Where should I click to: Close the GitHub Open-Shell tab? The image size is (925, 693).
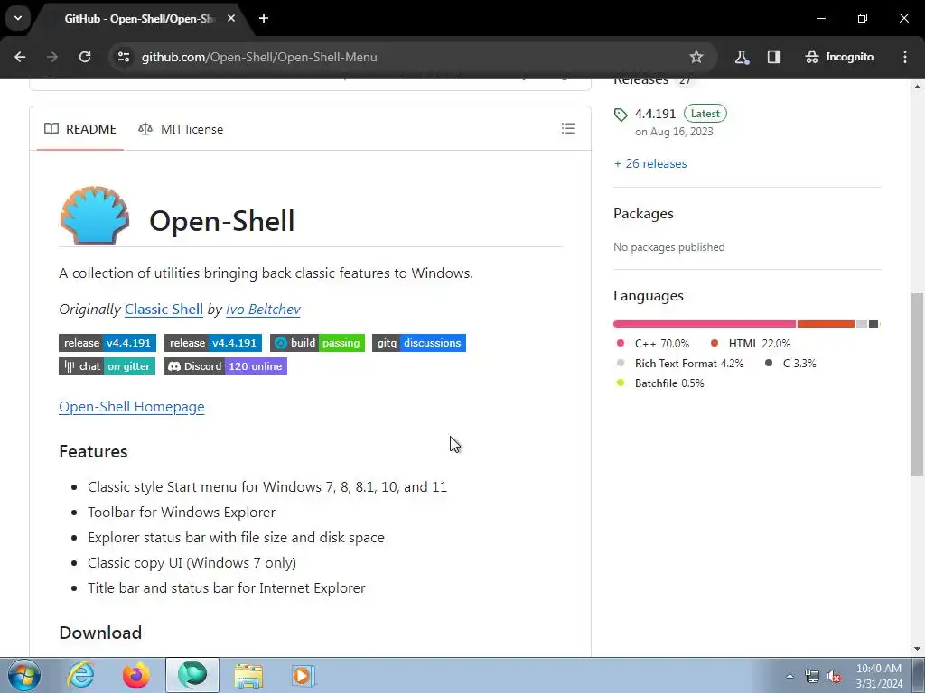pyautogui.click(x=231, y=18)
